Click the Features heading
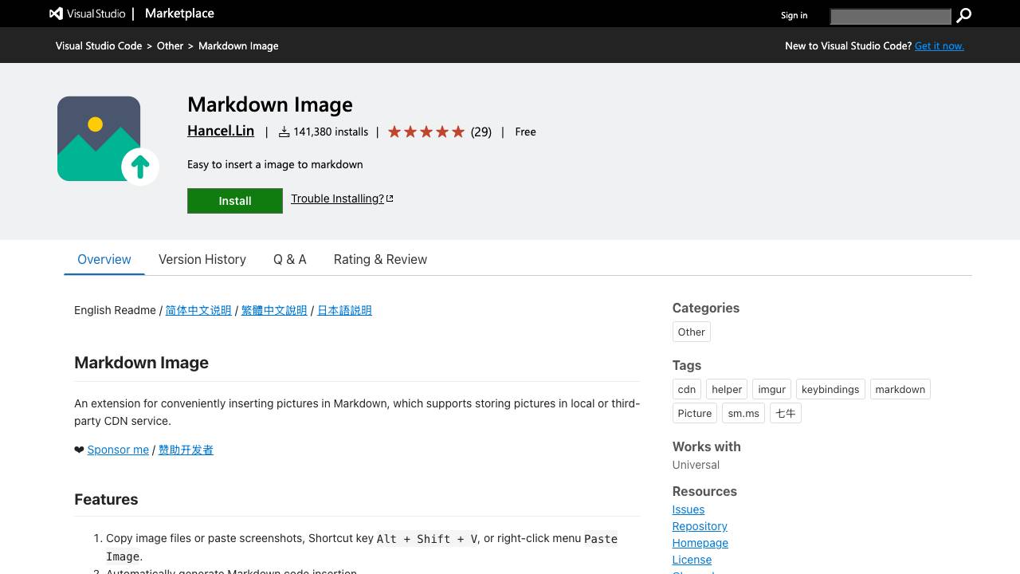Image resolution: width=1020 pixels, height=574 pixels. click(106, 499)
